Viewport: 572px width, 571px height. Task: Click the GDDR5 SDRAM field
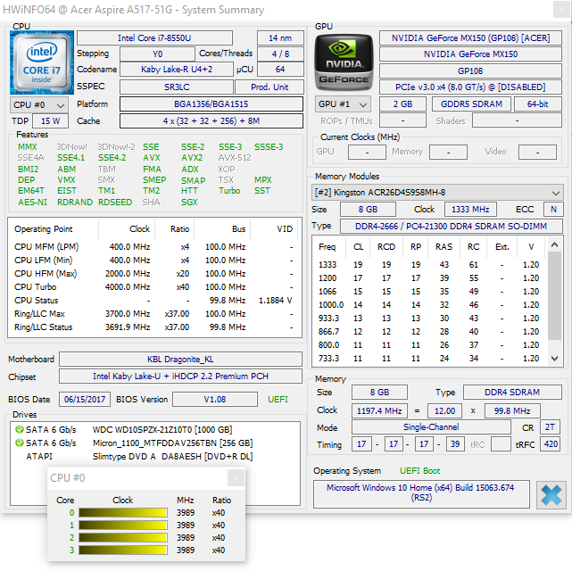click(x=471, y=103)
